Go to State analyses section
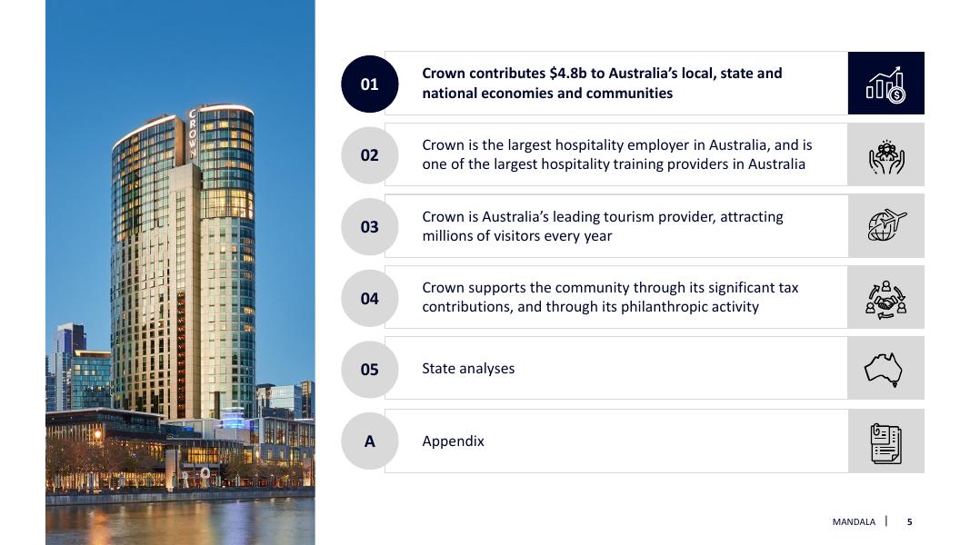 (x=468, y=369)
